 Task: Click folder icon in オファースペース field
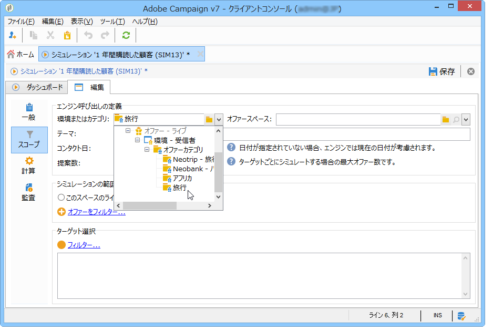tap(446, 119)
